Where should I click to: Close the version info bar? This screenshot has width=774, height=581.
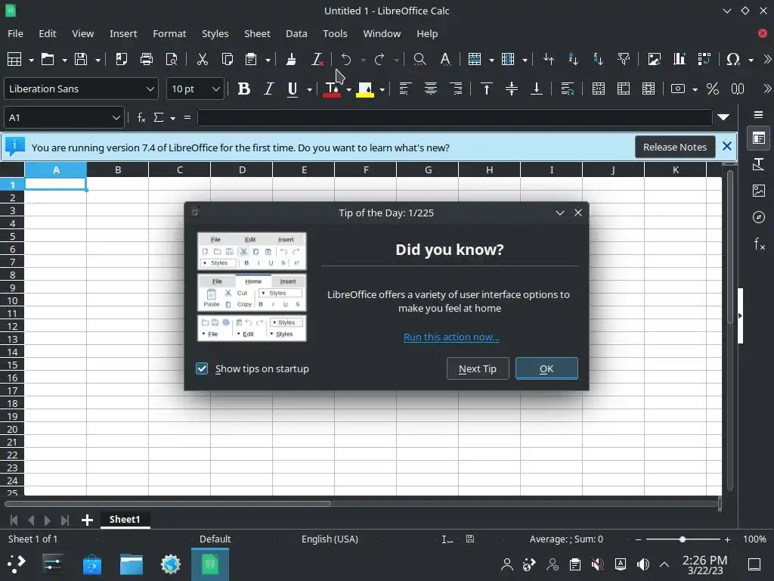[726, 146]
